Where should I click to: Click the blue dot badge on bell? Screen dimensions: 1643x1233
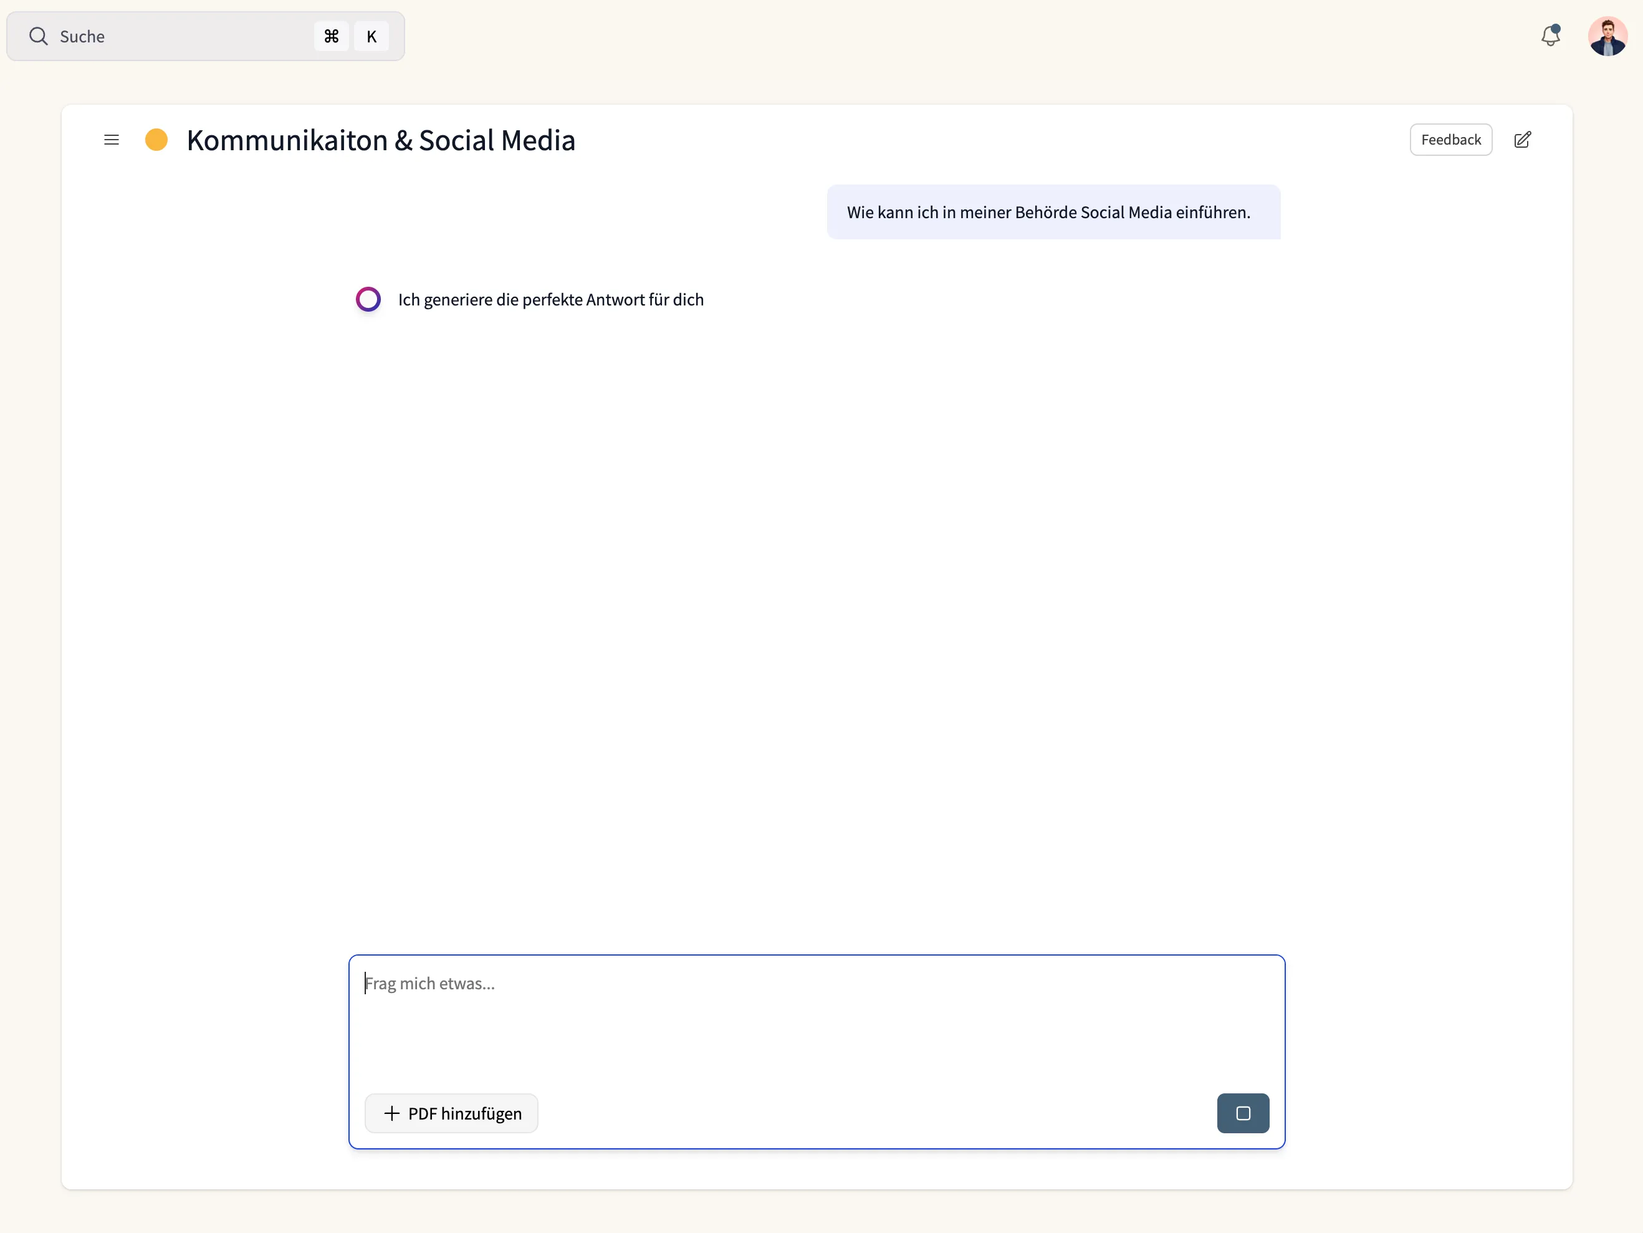pyautogui.click(x=1555, y=29)
